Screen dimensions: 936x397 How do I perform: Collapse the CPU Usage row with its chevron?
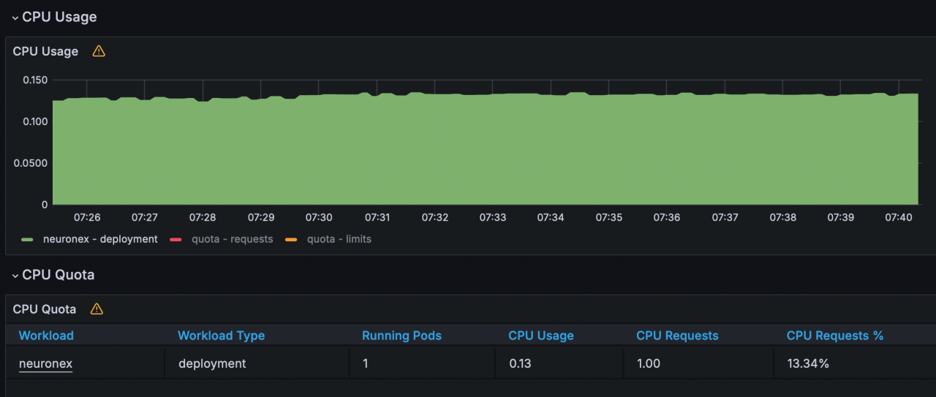point(15,17)
